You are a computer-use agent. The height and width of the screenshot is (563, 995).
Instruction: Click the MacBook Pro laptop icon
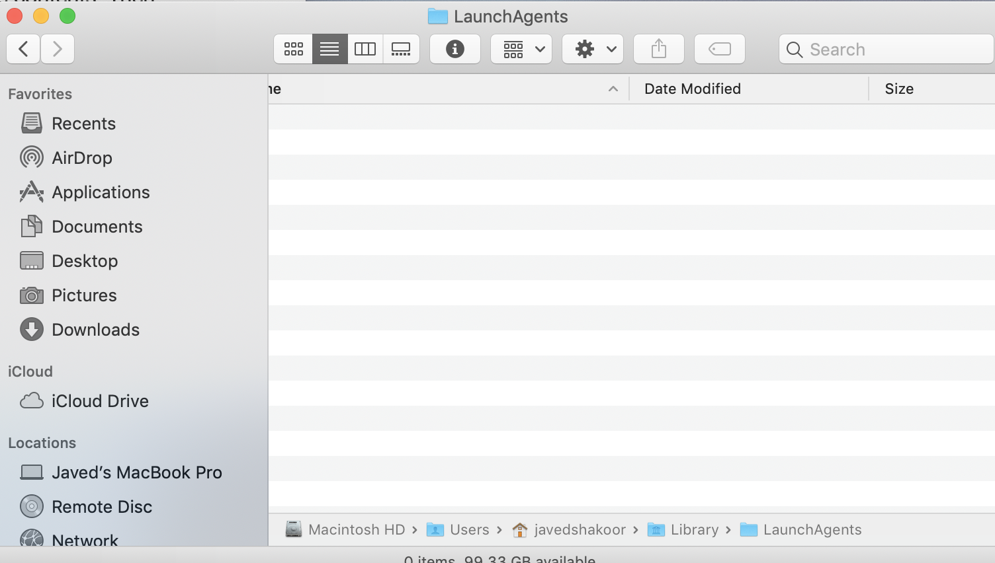[32, 472]
